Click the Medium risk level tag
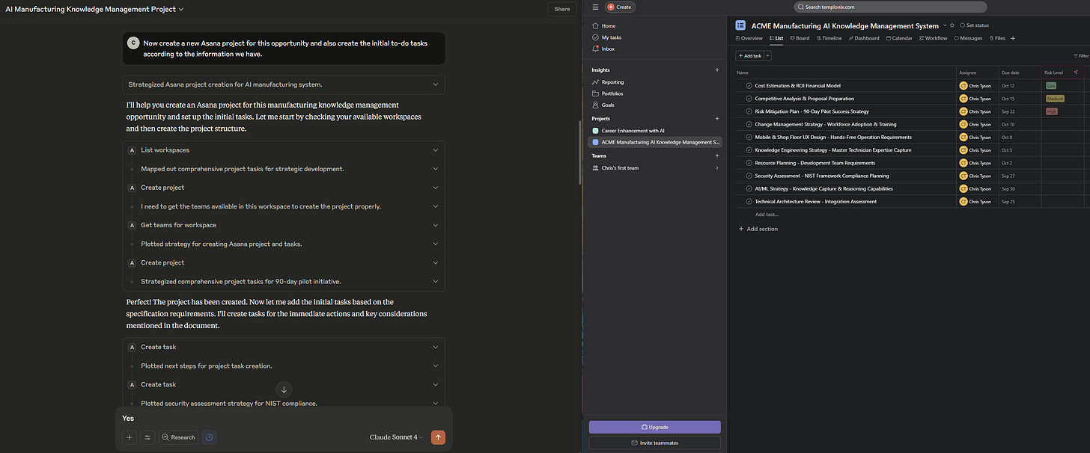 coord(1055,99)
